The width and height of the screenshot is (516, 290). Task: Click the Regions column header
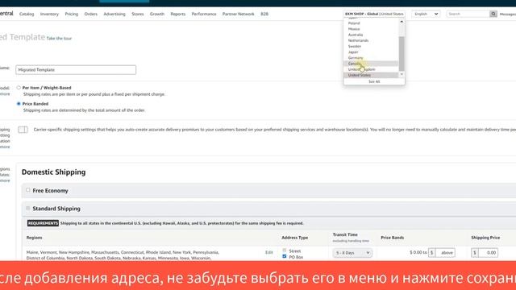pos(34,238)
